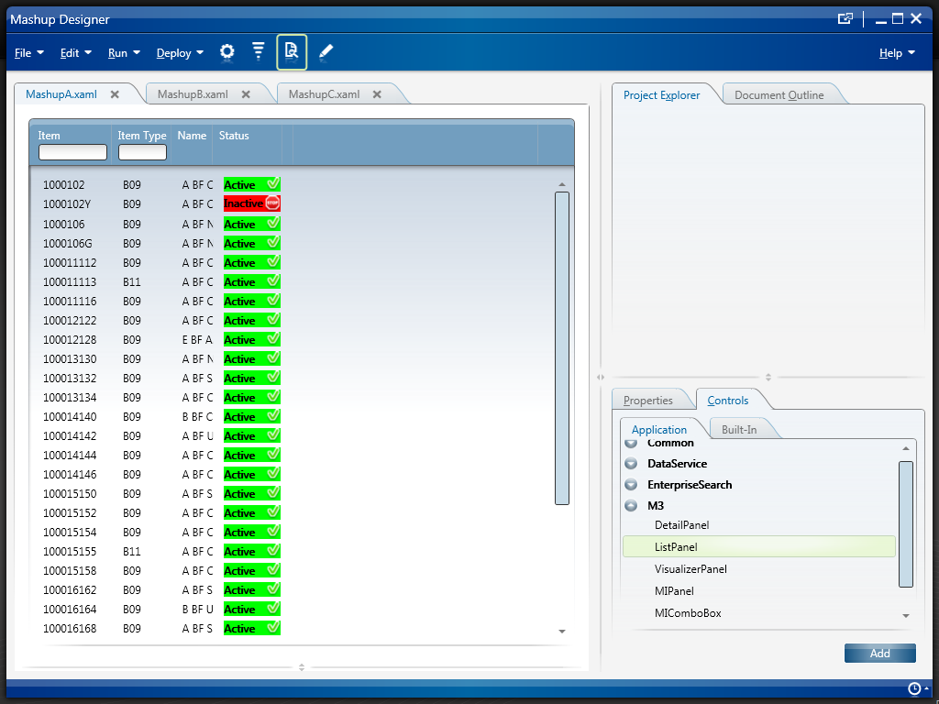
Task: Click the Item column filter field
Action: point(72,152)
